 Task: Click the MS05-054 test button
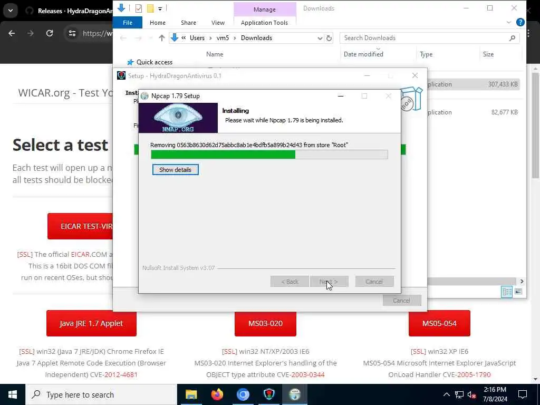click(439, 323)
